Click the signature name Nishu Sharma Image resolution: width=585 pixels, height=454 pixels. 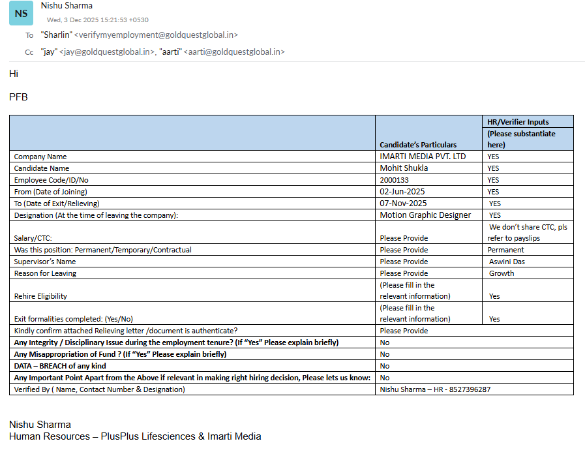(x=40, y=425)
